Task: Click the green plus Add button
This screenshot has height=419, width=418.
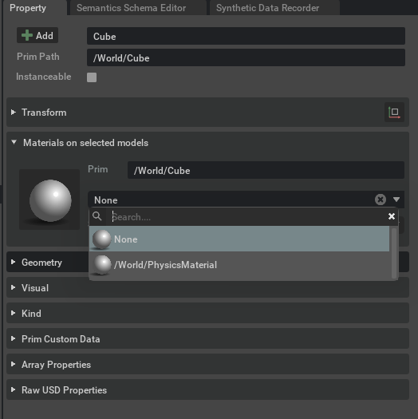Action: (x=37, y=35)
